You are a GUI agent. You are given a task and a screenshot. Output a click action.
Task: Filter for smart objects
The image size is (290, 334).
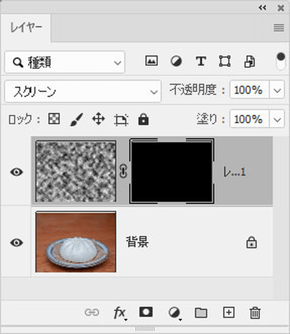pos(249,62)
